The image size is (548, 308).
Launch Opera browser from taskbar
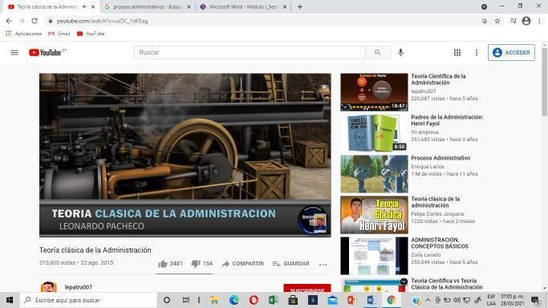coord(254,300)
